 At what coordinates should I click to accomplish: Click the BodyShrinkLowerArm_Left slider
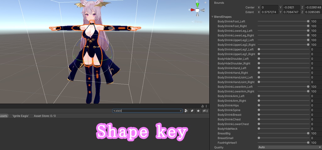click(283, 87)
